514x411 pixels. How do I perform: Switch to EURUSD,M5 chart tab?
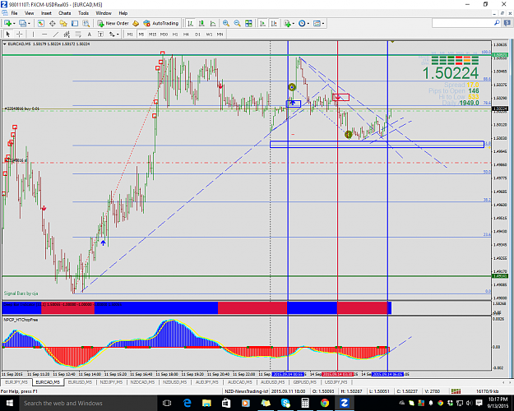80,382
